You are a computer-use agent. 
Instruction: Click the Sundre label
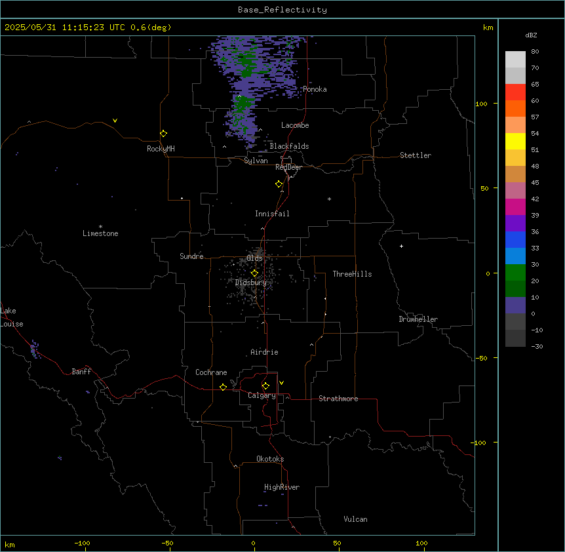pos(191,256)
